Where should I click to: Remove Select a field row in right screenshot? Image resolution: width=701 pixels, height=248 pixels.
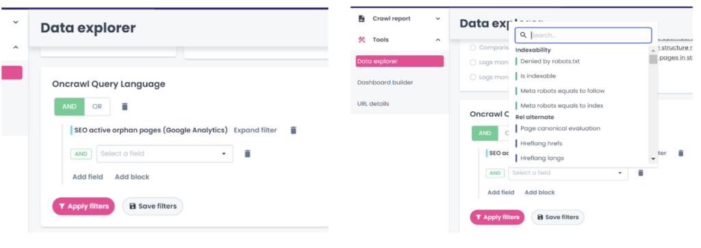coord(641,173)
